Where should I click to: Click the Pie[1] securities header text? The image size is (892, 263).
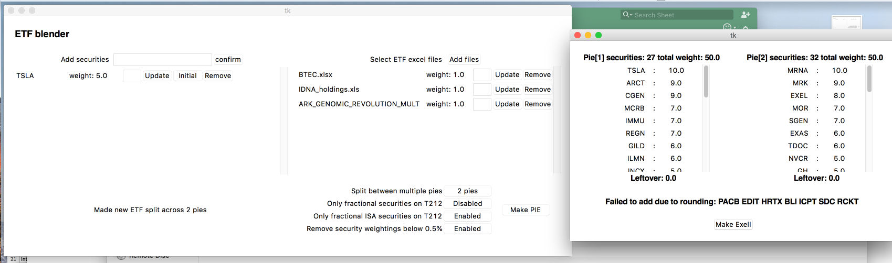(x=652, y=58)
